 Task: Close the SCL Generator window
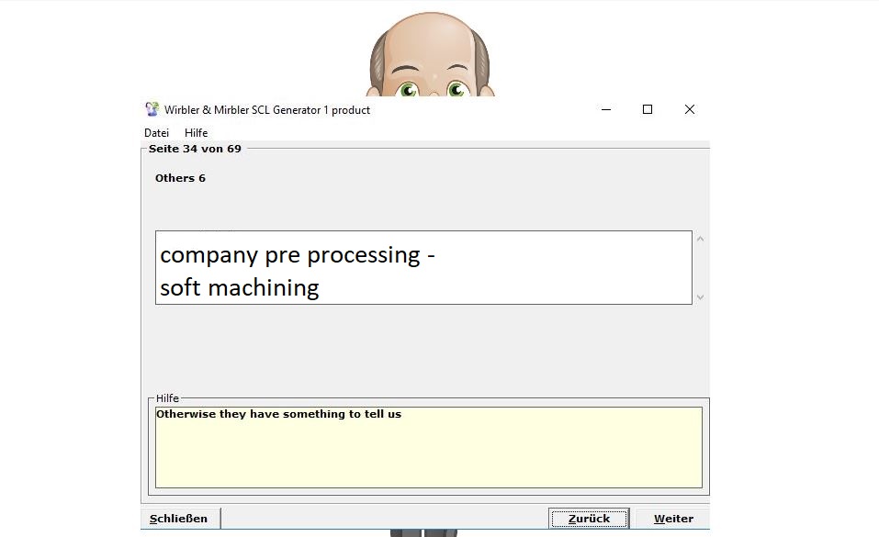(690, 109)
